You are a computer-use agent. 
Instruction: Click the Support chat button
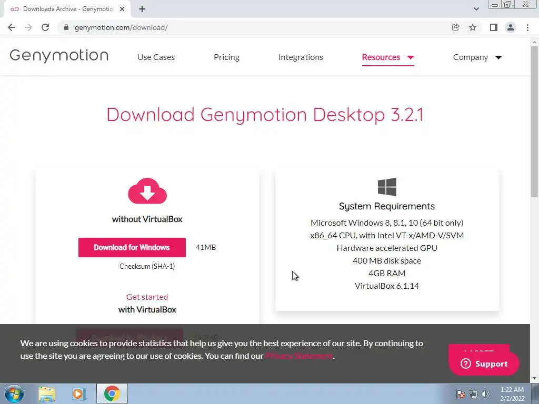click(x=484, y=364)
